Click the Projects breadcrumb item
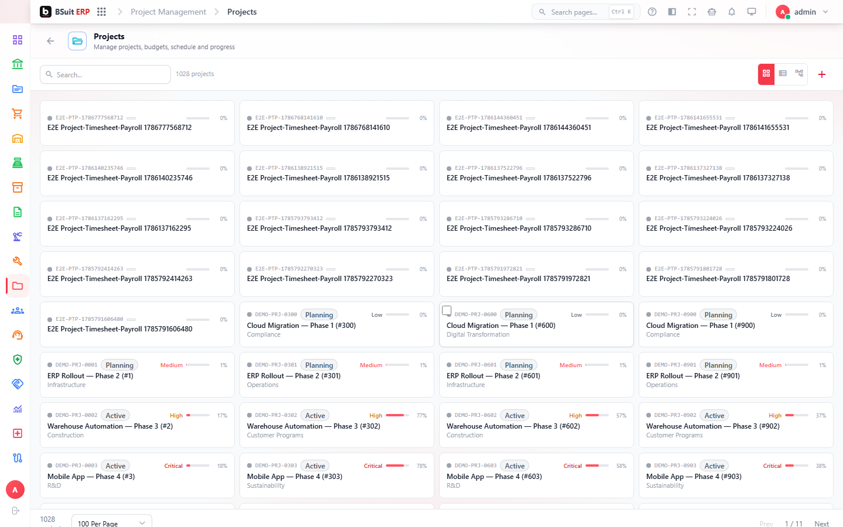The image size is (843, 527). [242, 12]
